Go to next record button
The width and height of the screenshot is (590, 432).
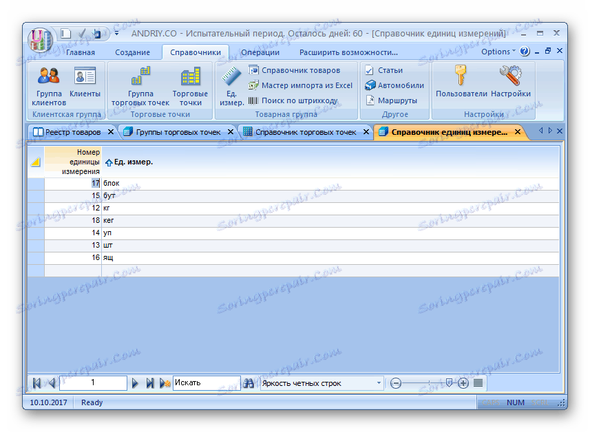[x=135, y=383]
